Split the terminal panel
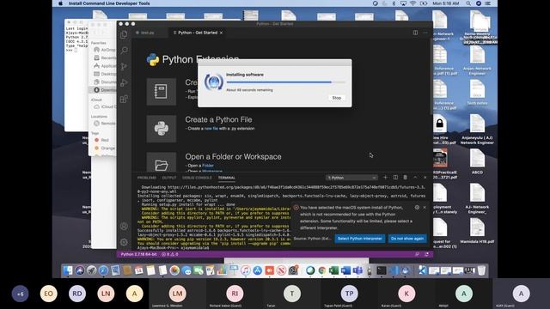Screen dimensions: 550x309 395,178
